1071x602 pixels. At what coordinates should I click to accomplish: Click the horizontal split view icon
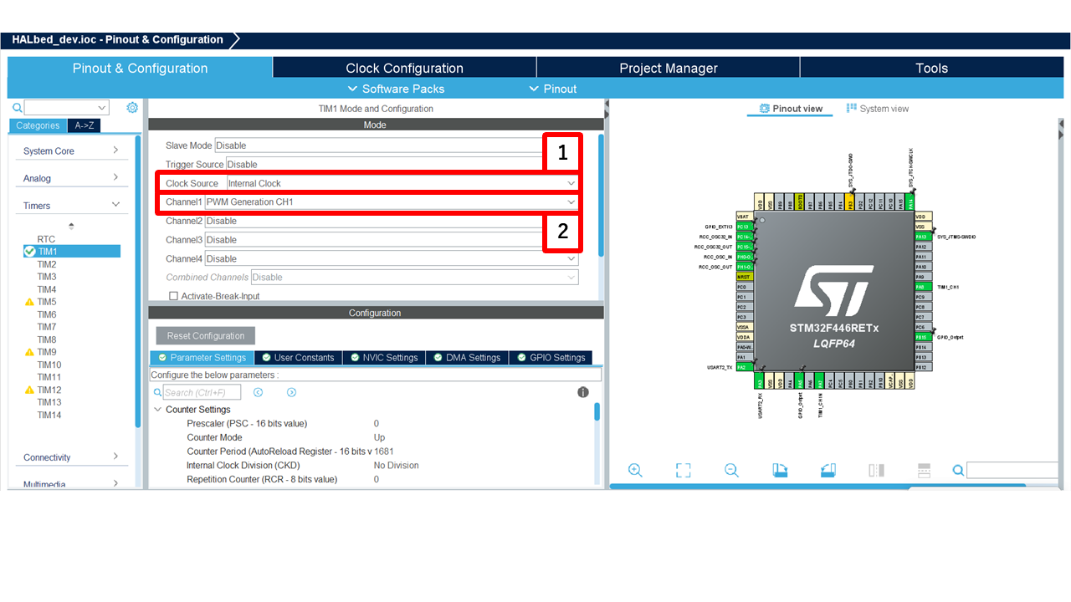click(x=925, y=470)
